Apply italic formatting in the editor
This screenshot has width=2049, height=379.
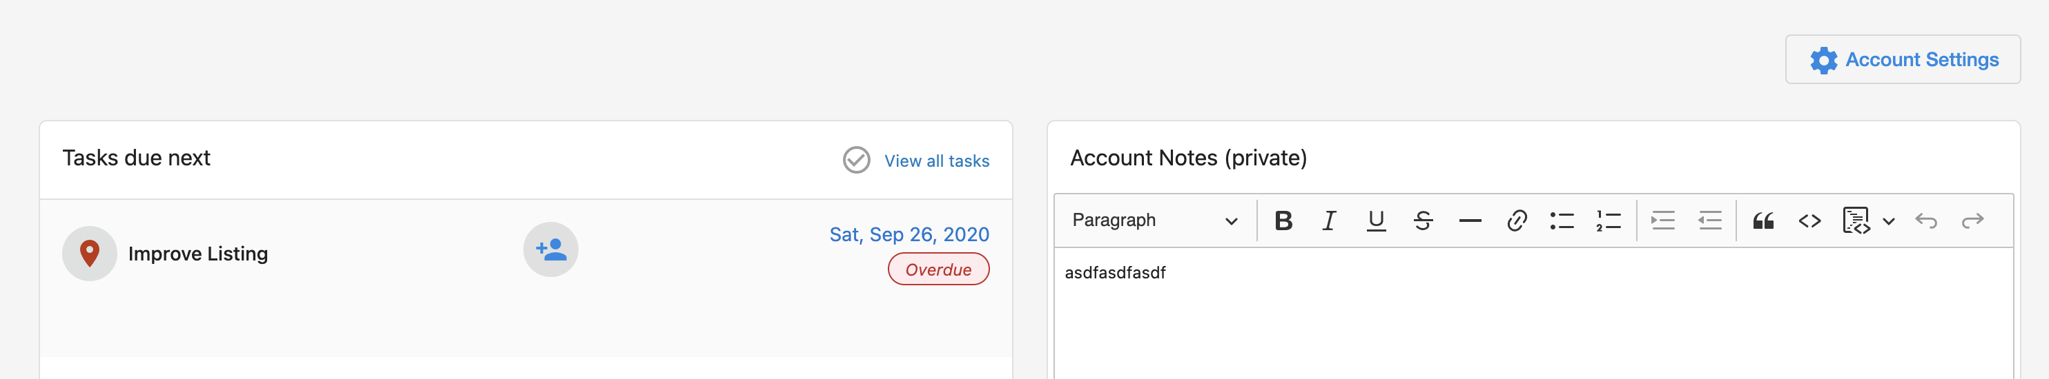tap(1329, 220)
